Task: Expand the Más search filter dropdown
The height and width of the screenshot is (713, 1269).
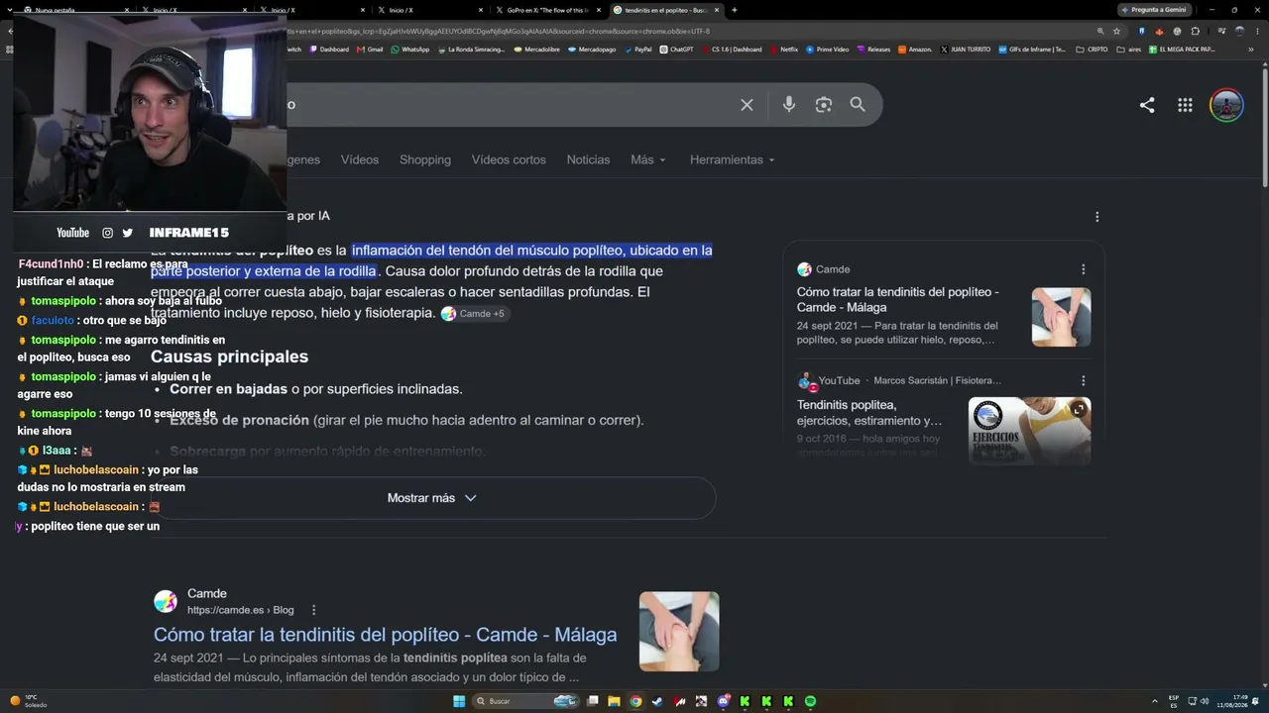Action: [648, 159]
